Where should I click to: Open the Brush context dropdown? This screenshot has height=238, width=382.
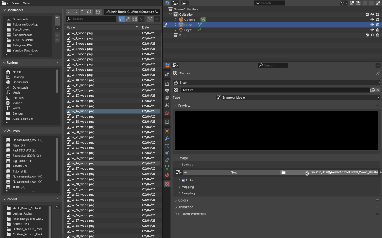[276, 83]
